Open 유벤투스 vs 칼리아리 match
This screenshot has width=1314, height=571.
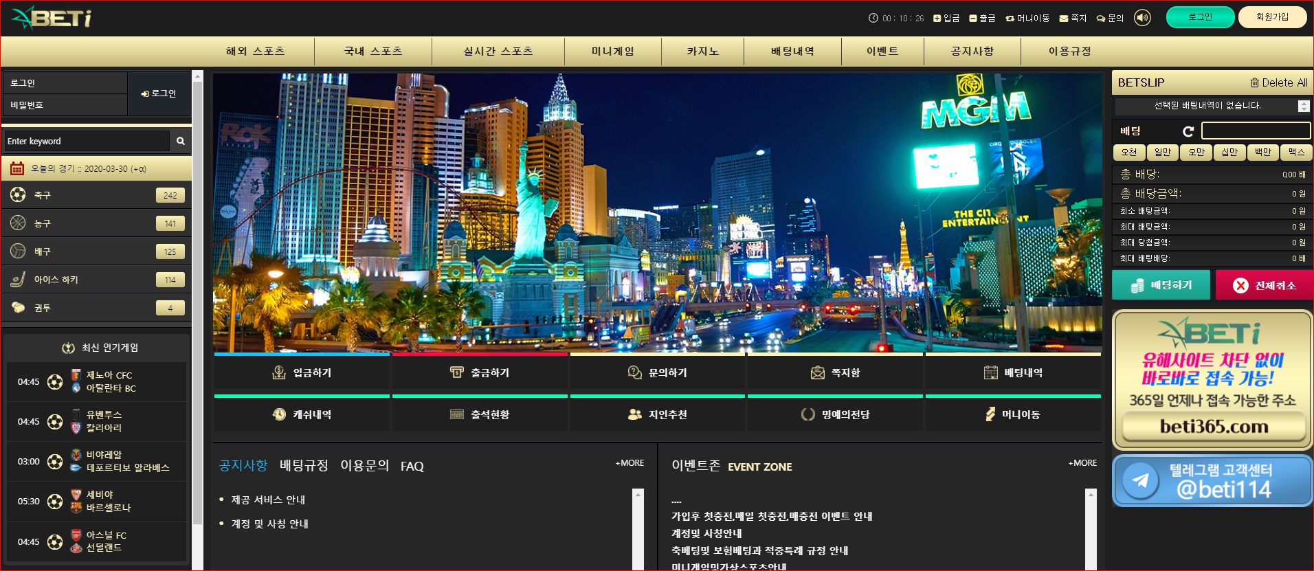coord(96,422)
